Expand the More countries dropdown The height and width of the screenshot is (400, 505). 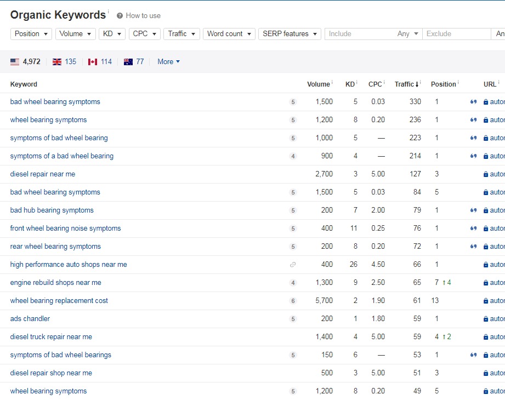168,62
